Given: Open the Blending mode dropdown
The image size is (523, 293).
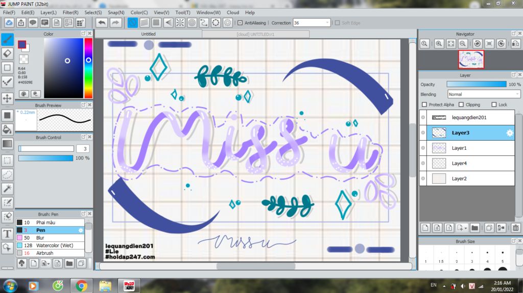Looking at the screenshot, I should coord(484,94).
